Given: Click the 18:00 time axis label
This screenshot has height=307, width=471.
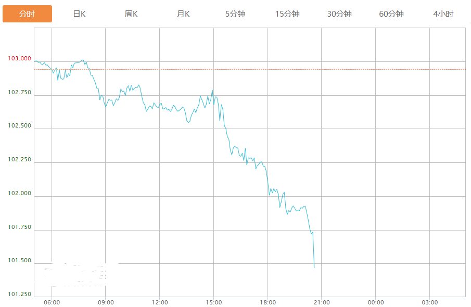Looking at the screenshot, I should coord(268,302).
